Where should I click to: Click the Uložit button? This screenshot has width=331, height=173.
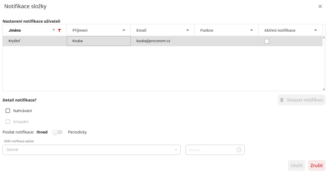297,165
